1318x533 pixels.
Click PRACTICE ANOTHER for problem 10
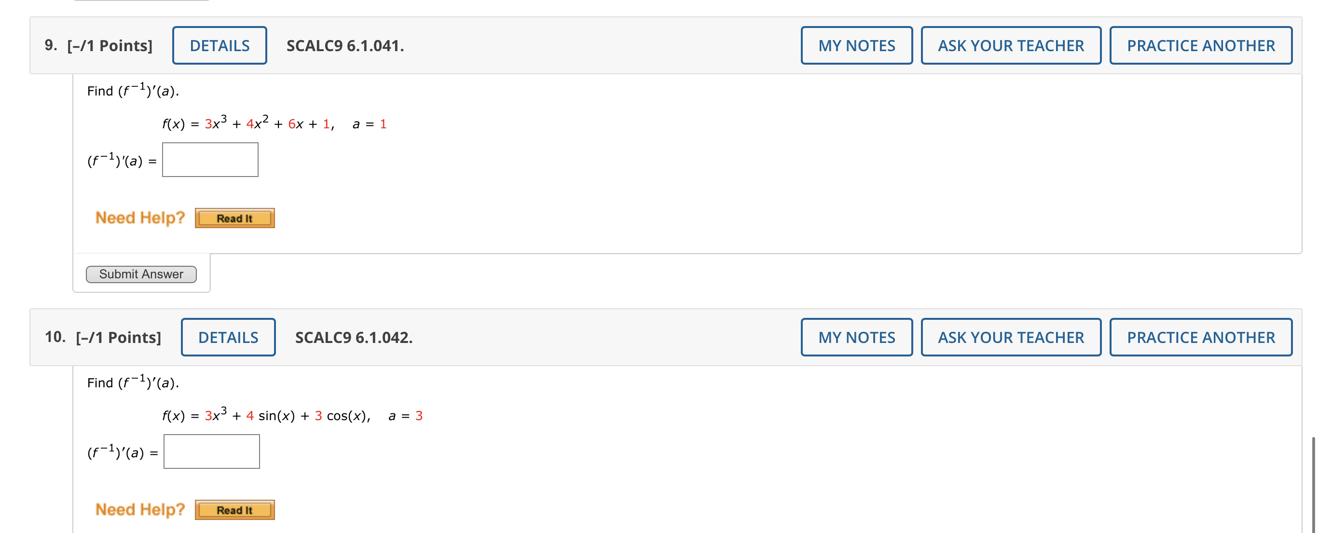[x=1200, y=337]
